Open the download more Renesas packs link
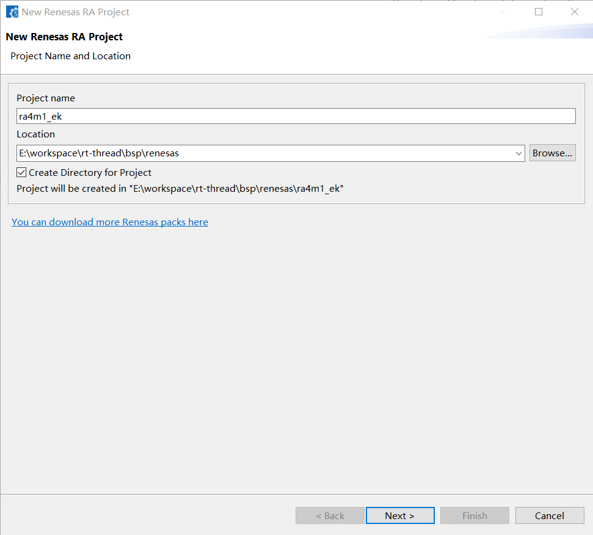This screenshot has height=535, width=593. pyautogui.click(x=110, y=222)
